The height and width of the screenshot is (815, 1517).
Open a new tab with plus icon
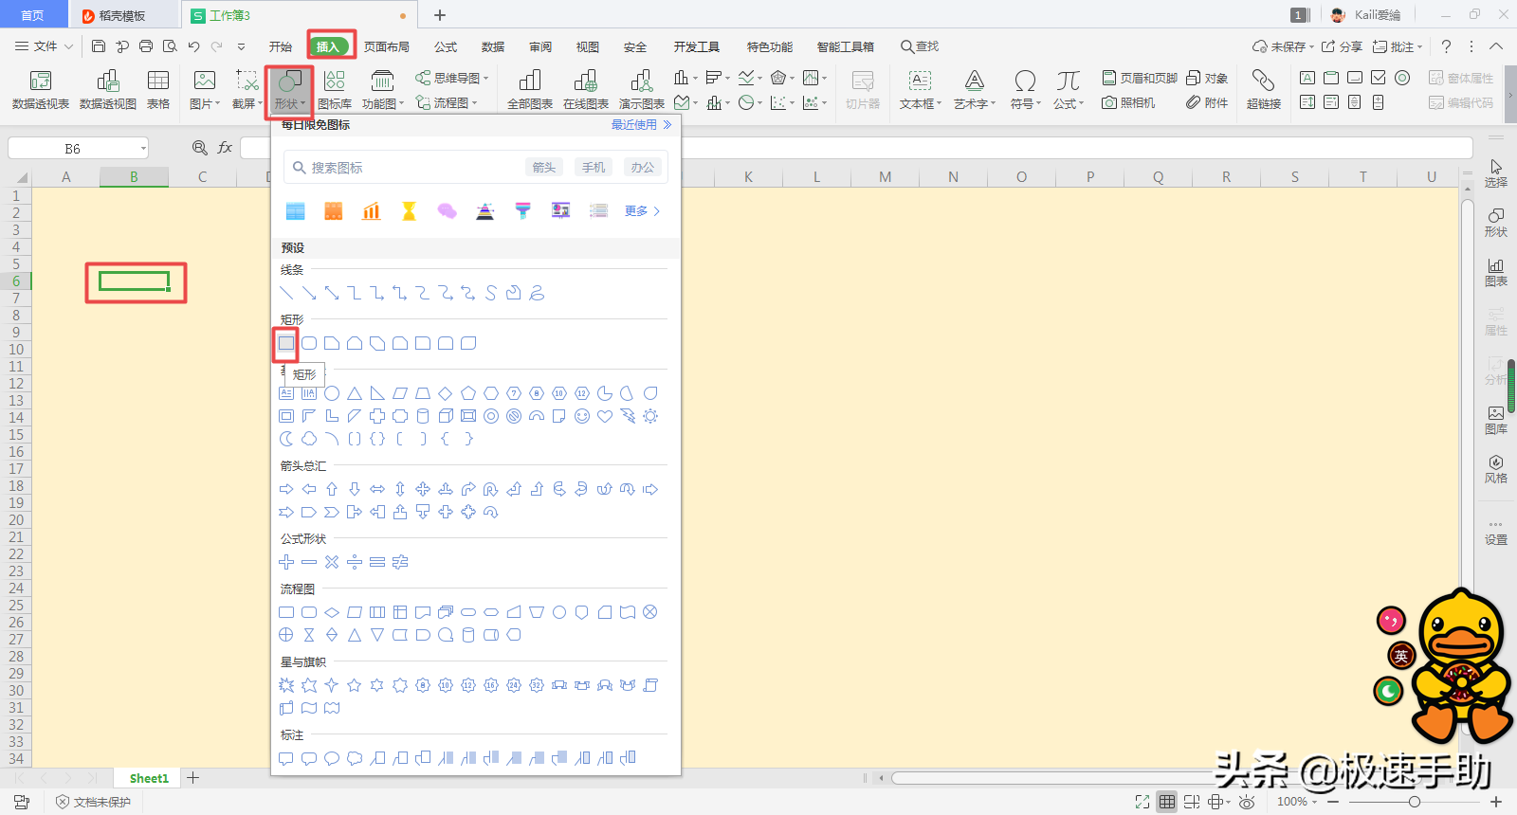440,15
